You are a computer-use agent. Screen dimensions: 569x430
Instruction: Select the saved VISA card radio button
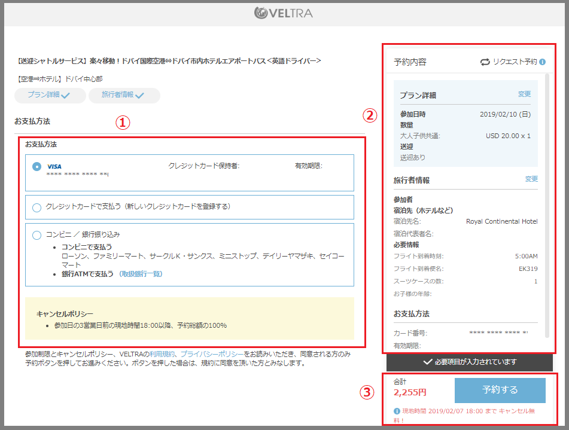(36, 166)
